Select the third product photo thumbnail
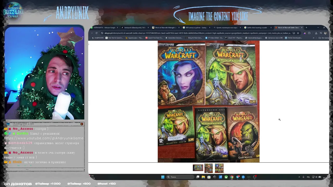 coord(219,168)
